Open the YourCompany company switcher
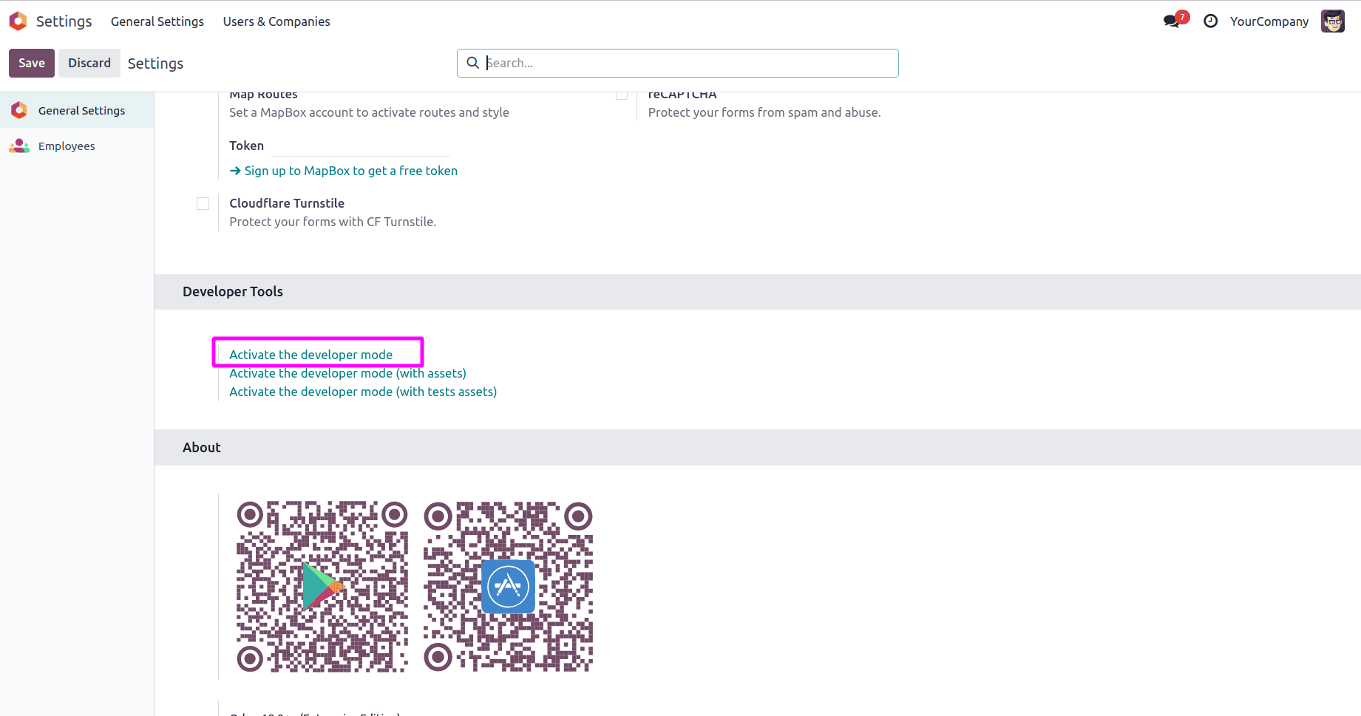Screen dimensions: 1361x716 click(1269, 21)
